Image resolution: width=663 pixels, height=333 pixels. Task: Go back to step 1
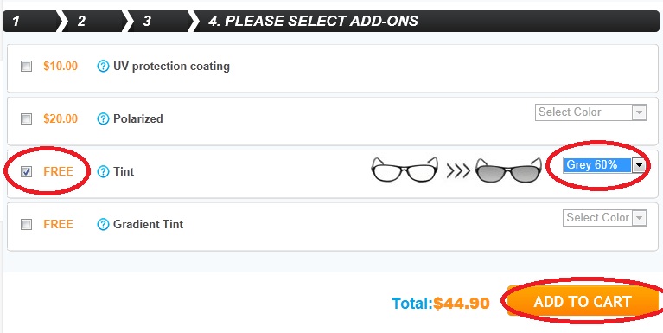[29, 21]
